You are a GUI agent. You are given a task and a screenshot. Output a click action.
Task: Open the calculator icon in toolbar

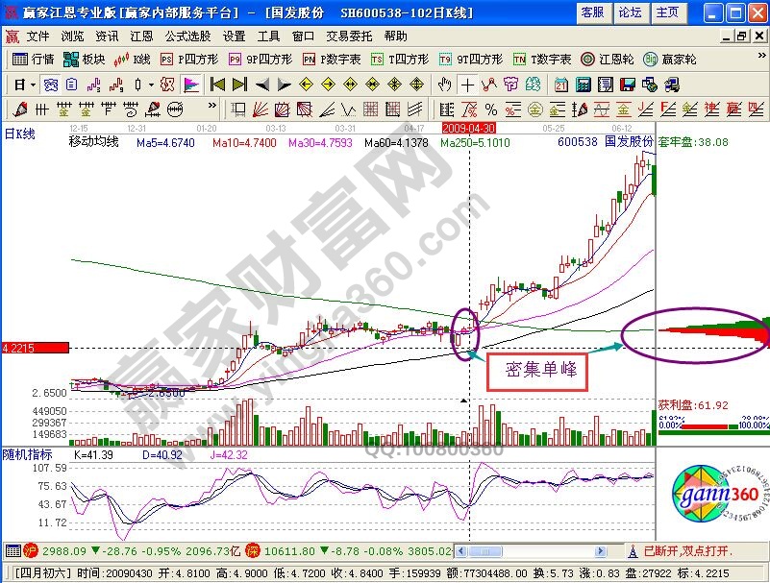tap(584, 85)
